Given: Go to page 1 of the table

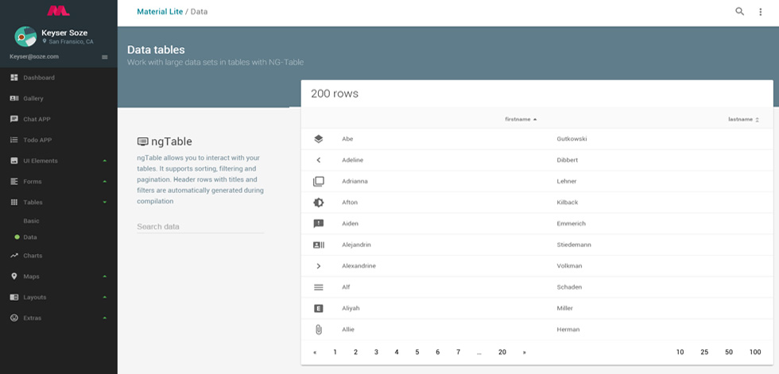Looking at the screenshot, I should (x=335, y=353).
